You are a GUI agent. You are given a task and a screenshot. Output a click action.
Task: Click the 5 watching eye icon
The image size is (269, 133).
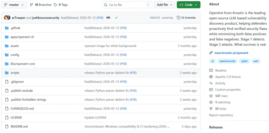click(211, 102)
